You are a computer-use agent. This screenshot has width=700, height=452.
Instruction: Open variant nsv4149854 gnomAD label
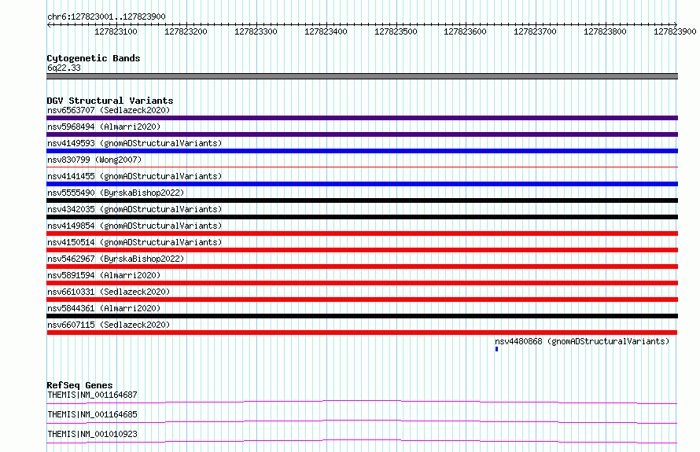point(134,226)
